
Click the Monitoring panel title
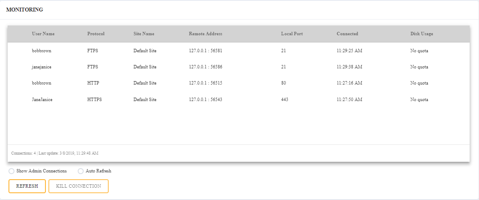tap(24, 9)
